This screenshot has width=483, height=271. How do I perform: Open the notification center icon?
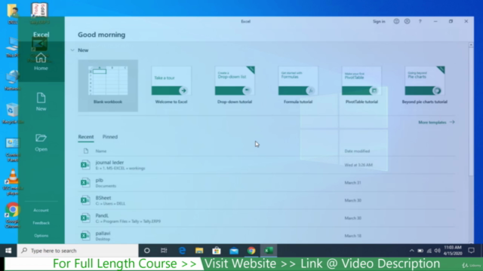tap(471, 251)
